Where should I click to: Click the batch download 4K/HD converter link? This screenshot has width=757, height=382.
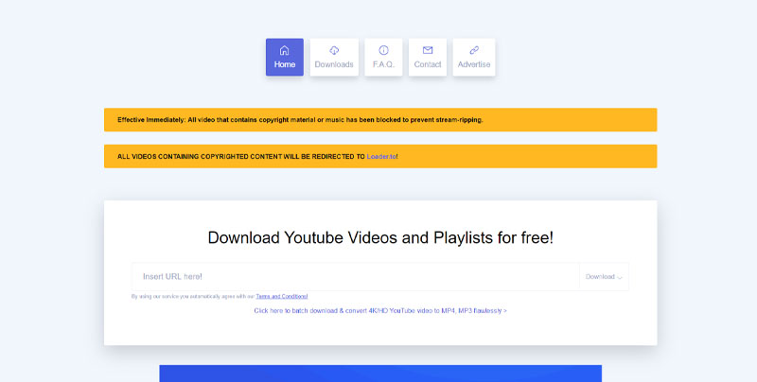pyautogui.click(x=380, y=310)
